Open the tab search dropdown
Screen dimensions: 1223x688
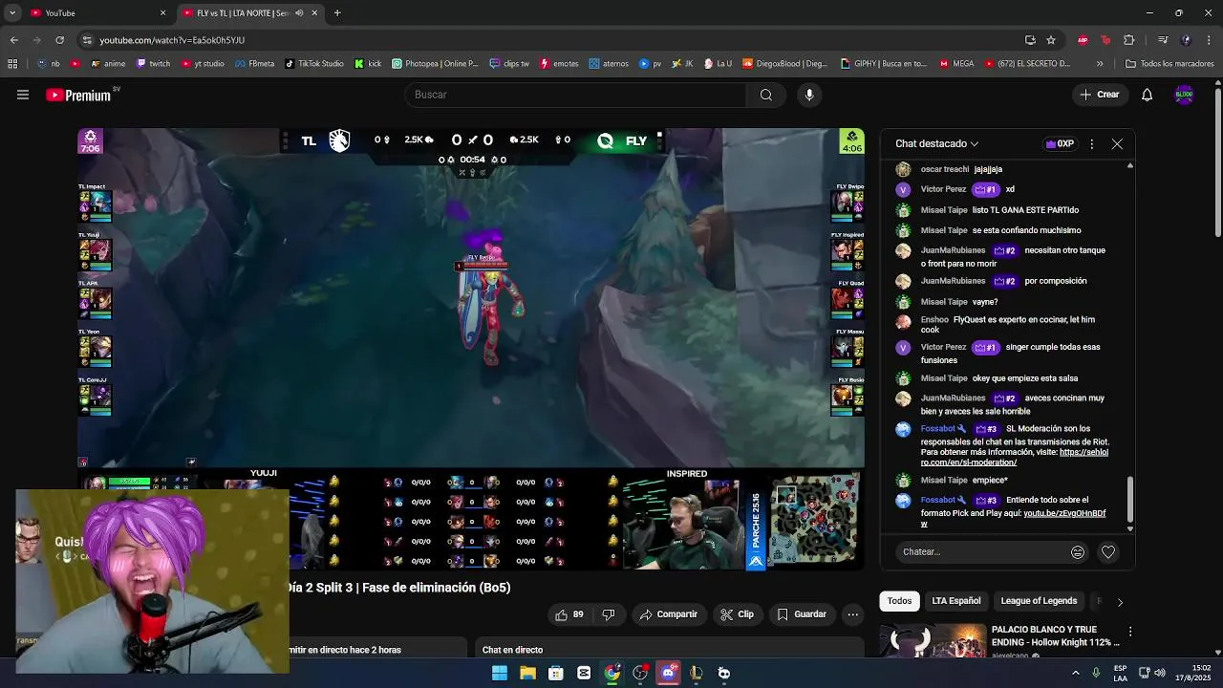point(12,12)
